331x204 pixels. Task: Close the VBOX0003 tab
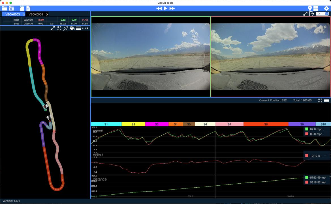click(24, 14)
